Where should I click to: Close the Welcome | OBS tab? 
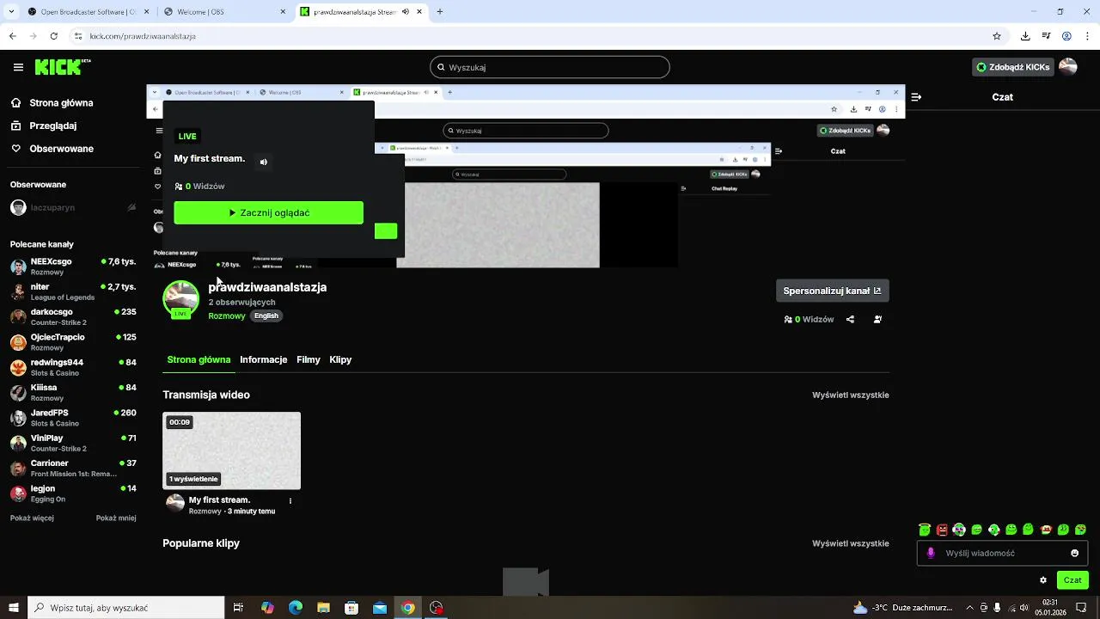coord(283,12)
